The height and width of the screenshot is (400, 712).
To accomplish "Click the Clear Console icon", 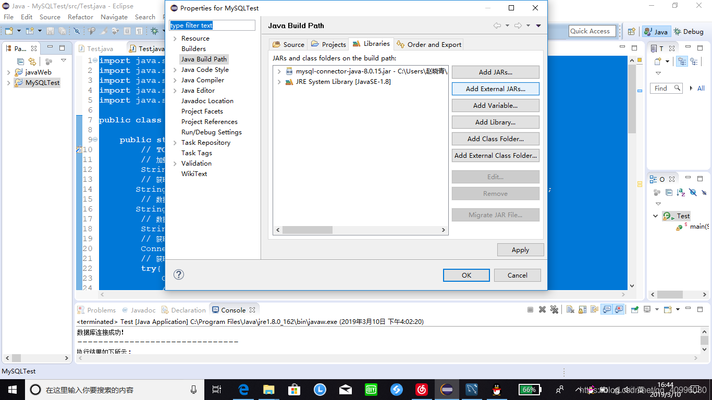I will coord(570,309).
